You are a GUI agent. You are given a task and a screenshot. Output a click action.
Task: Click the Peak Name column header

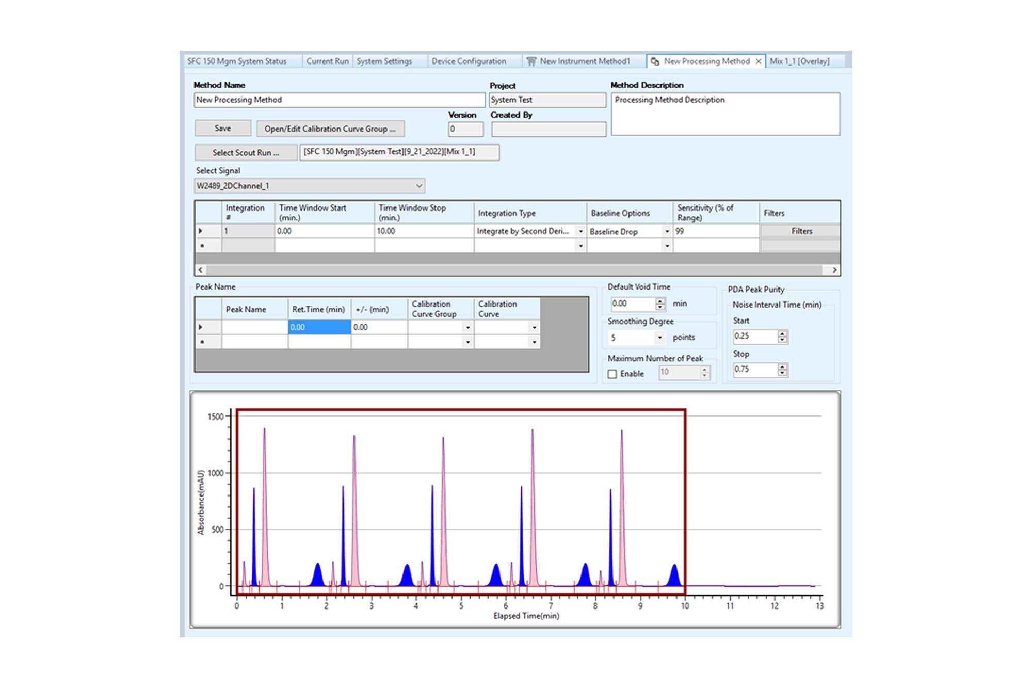tap(255, 309)
